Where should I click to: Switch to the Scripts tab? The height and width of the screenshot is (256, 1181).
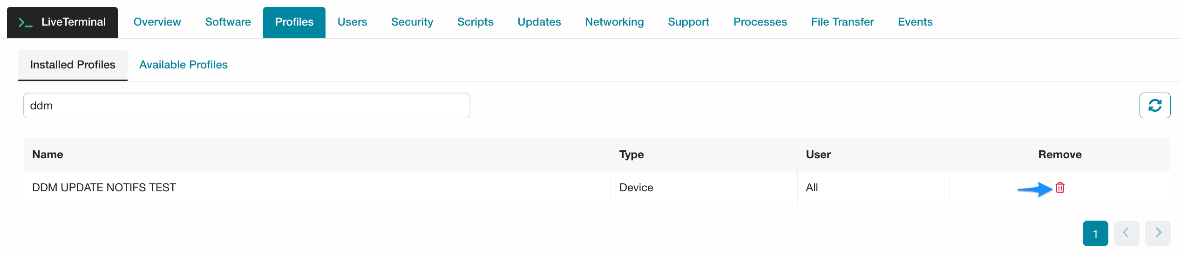coord(475,22)
